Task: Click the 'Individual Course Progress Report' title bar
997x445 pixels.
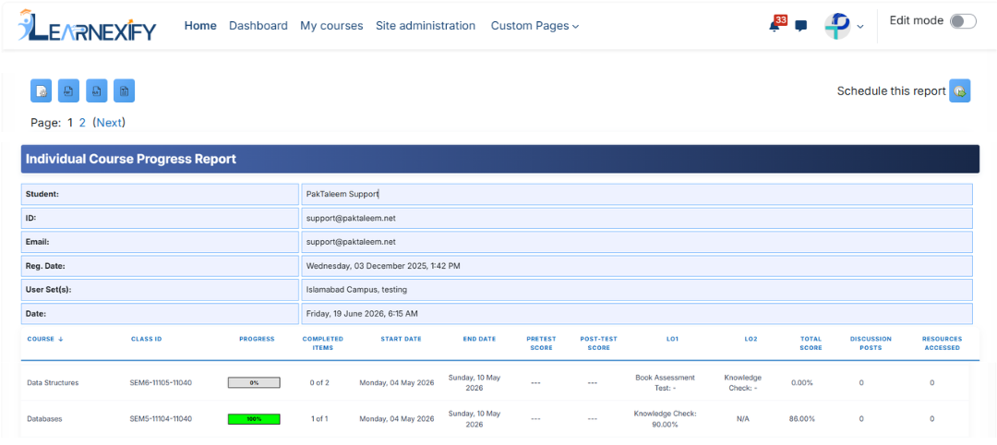Action: (x=499, y=159)
